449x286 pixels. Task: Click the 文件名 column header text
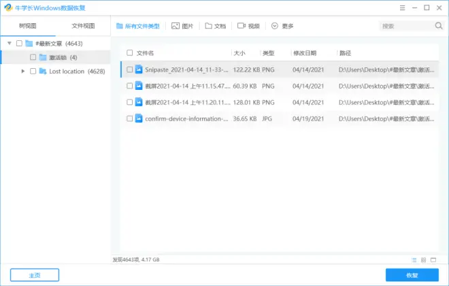145,53
